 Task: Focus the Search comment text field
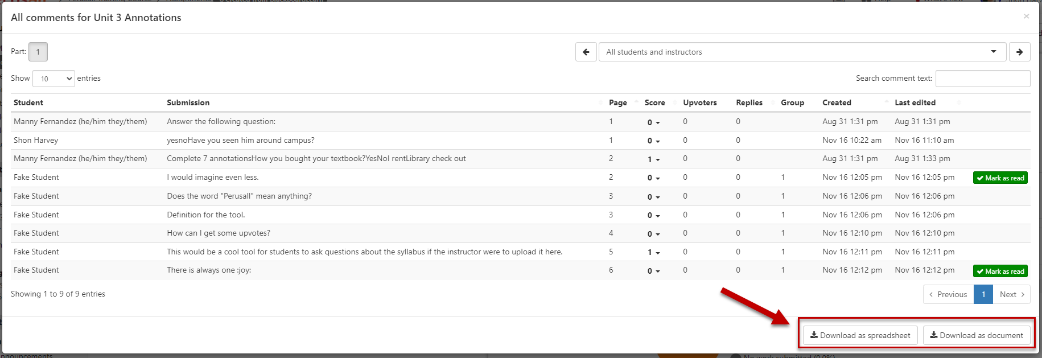(983, 79)
